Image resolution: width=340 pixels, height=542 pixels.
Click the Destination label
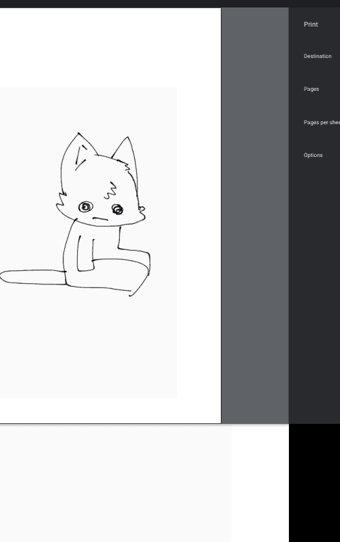click(x=318, y=56)
